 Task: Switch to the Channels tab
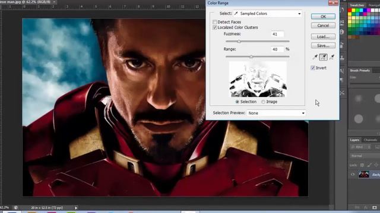click(x=370, y=140)
